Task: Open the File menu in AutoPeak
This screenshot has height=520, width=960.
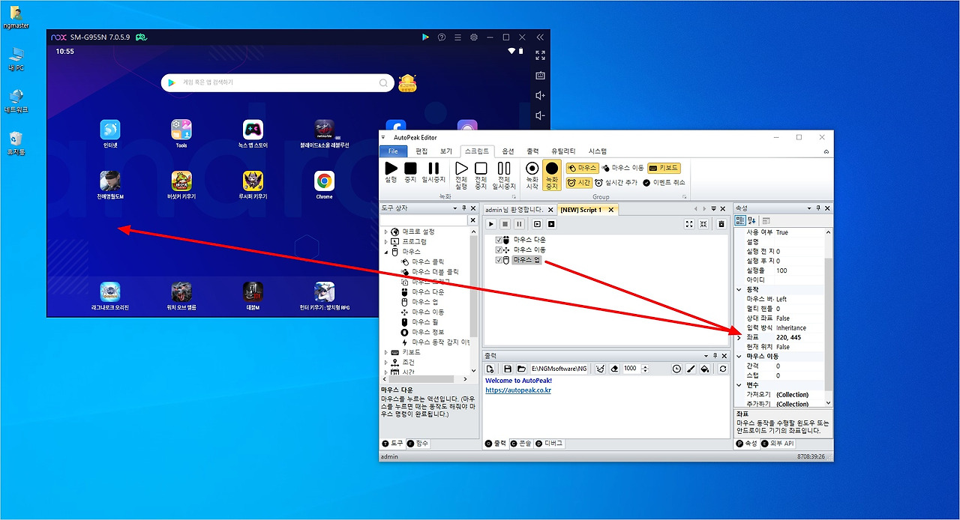Action: point(393,151)
